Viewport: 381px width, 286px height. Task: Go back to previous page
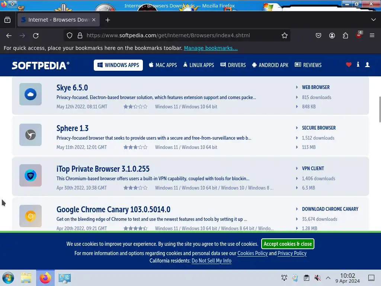9,35
